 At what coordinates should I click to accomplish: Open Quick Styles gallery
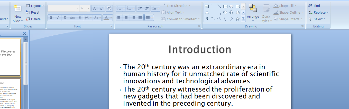[x=266, y=13]
